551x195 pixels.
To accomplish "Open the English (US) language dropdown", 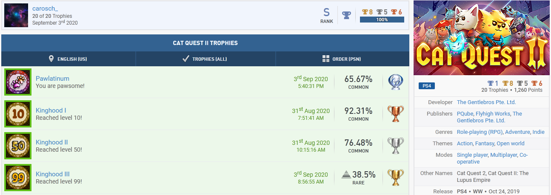I will pyautogui.click(x=68, y=59).
